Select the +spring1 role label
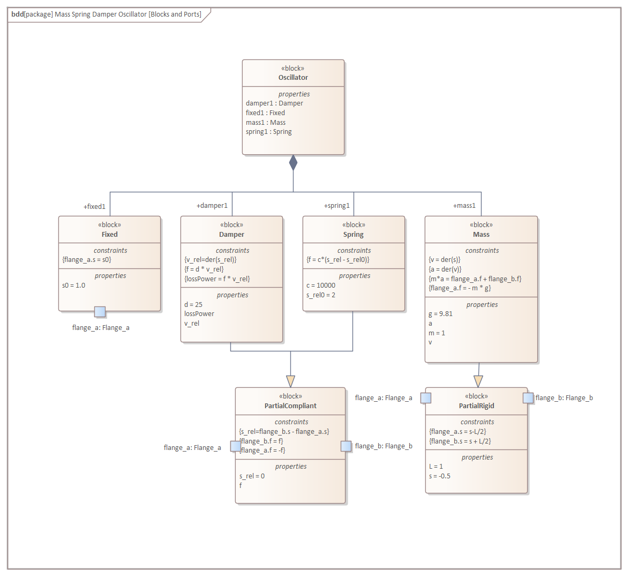631x578 pixels. pos(337,206)
